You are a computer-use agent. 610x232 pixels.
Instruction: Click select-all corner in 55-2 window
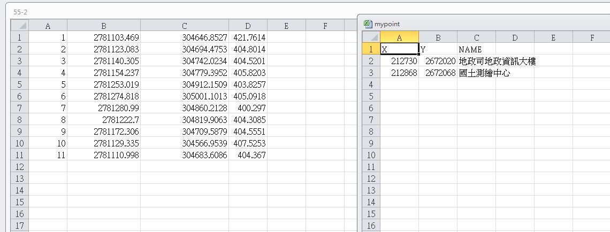[x=19, y=26]
